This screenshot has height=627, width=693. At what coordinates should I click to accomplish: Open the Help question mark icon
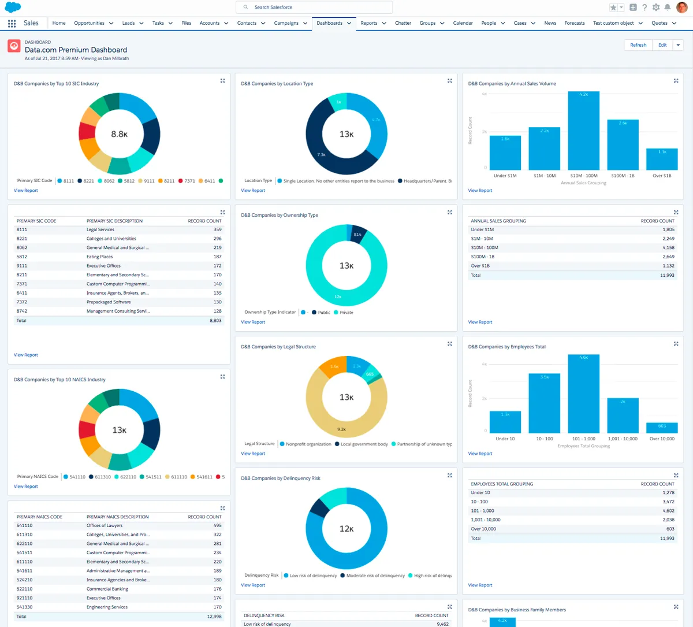pyautogui.click(x=644, y=8)
